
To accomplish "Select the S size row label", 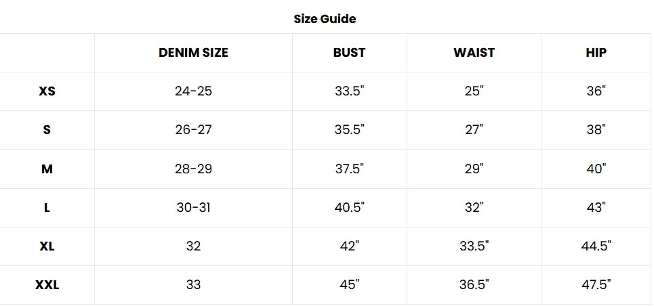I will pyautogui.click(x=47, y=130).
